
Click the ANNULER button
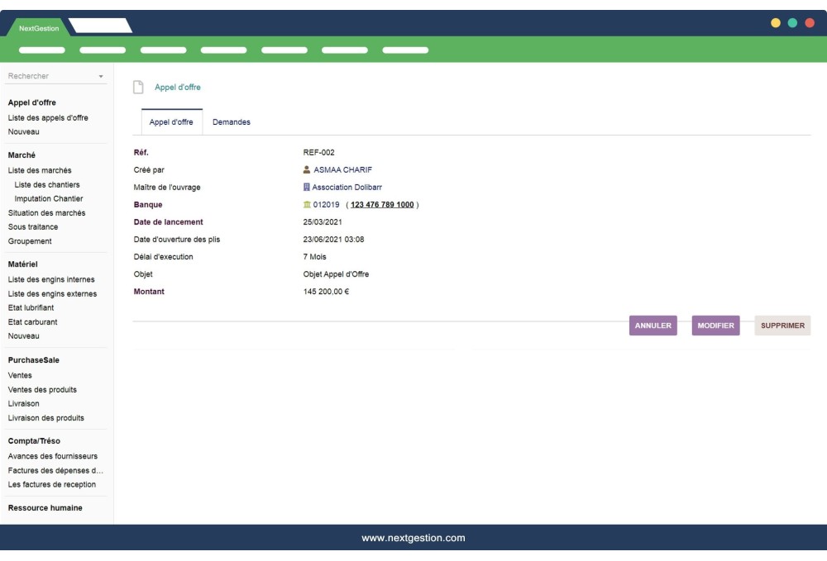[653, 326]
